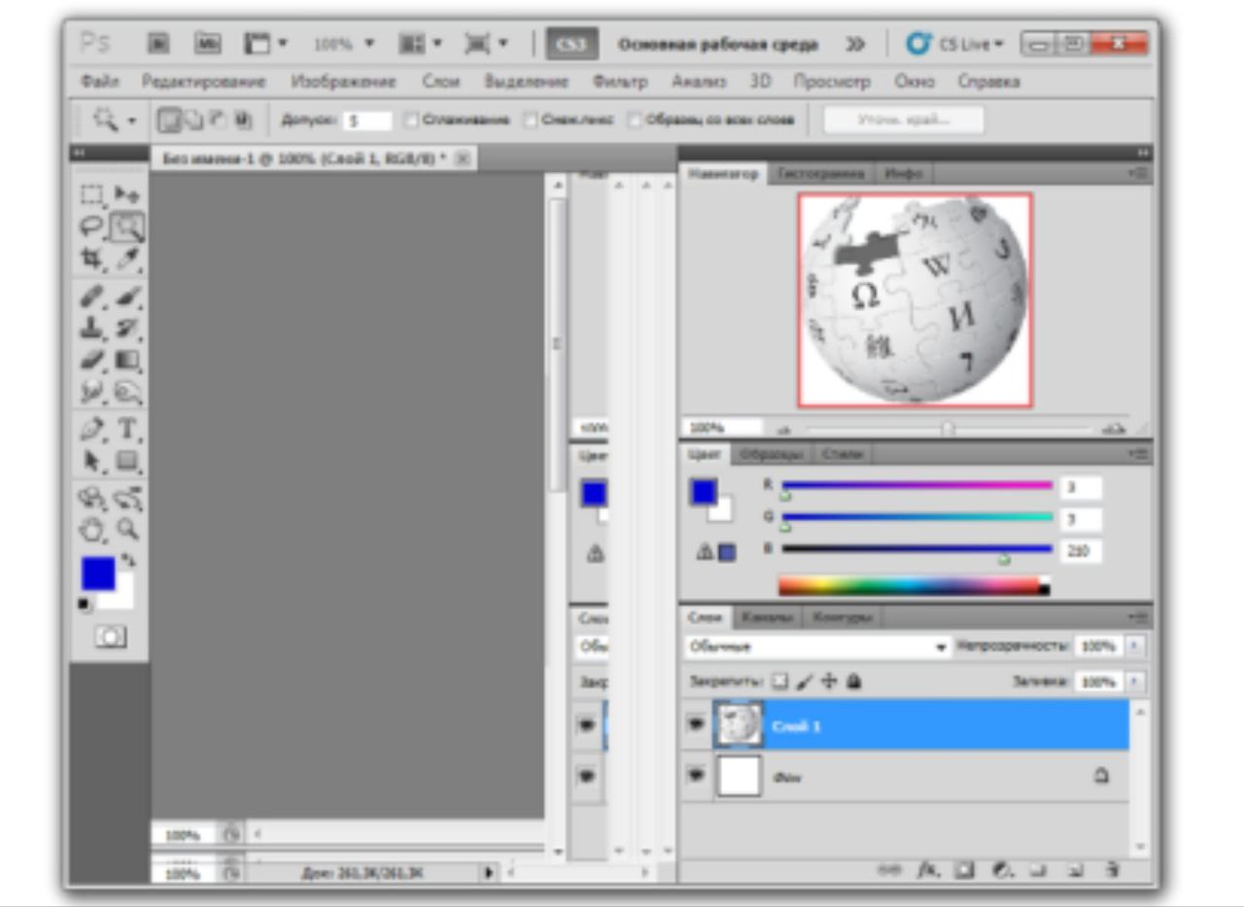Screen dimensions: 1244x907
Task: Toggle Образец со всех слоев checkbox
Action: pos(635,121)
